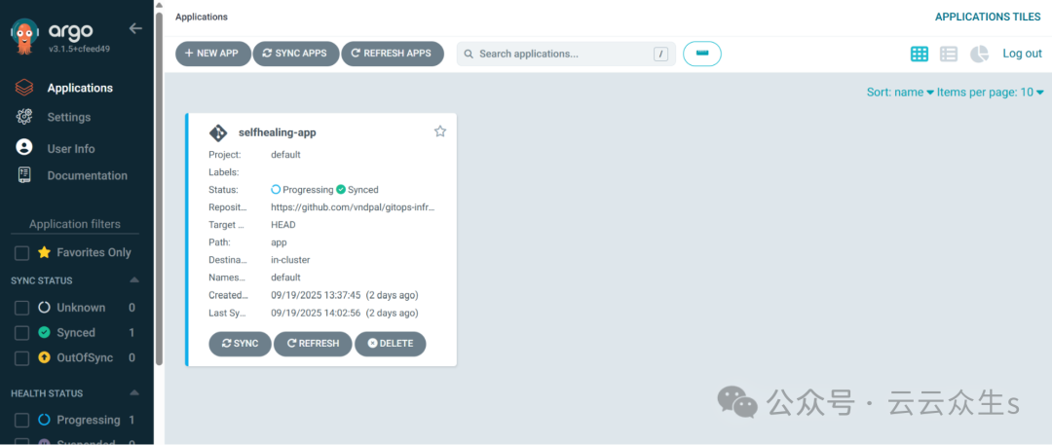Open Settings from the gear icon

[x=24, y=117]
